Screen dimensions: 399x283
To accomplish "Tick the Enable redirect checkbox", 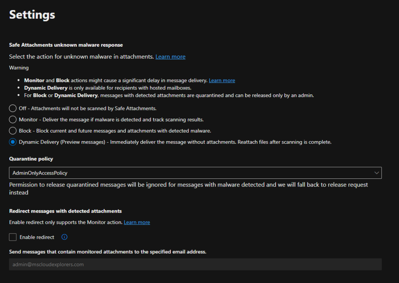I will point(13,237).
